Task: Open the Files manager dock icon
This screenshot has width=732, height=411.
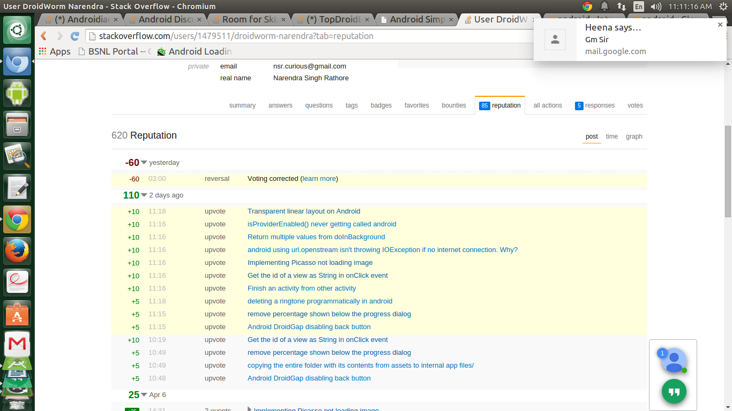Action: pyautogui.click(x=17, y=125)
